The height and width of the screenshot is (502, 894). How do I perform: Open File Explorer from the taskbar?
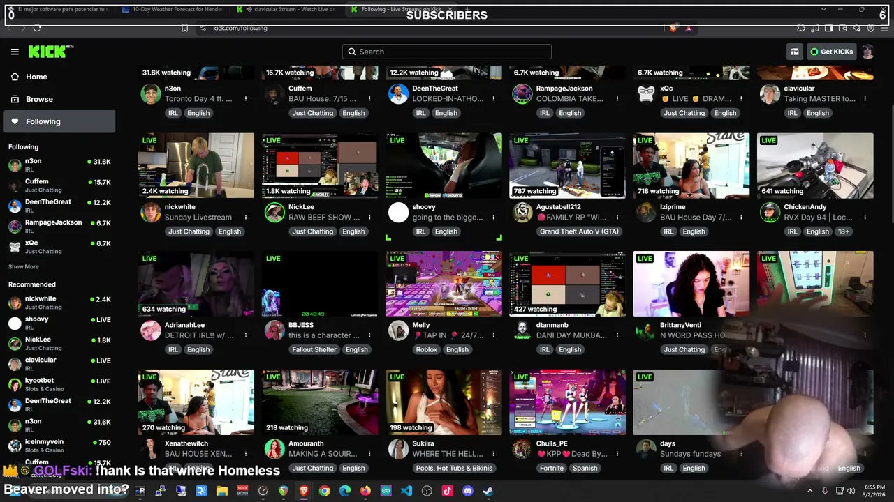pos(222,491)
